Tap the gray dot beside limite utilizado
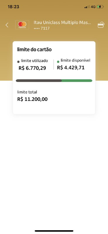 (x=18, y=62)
